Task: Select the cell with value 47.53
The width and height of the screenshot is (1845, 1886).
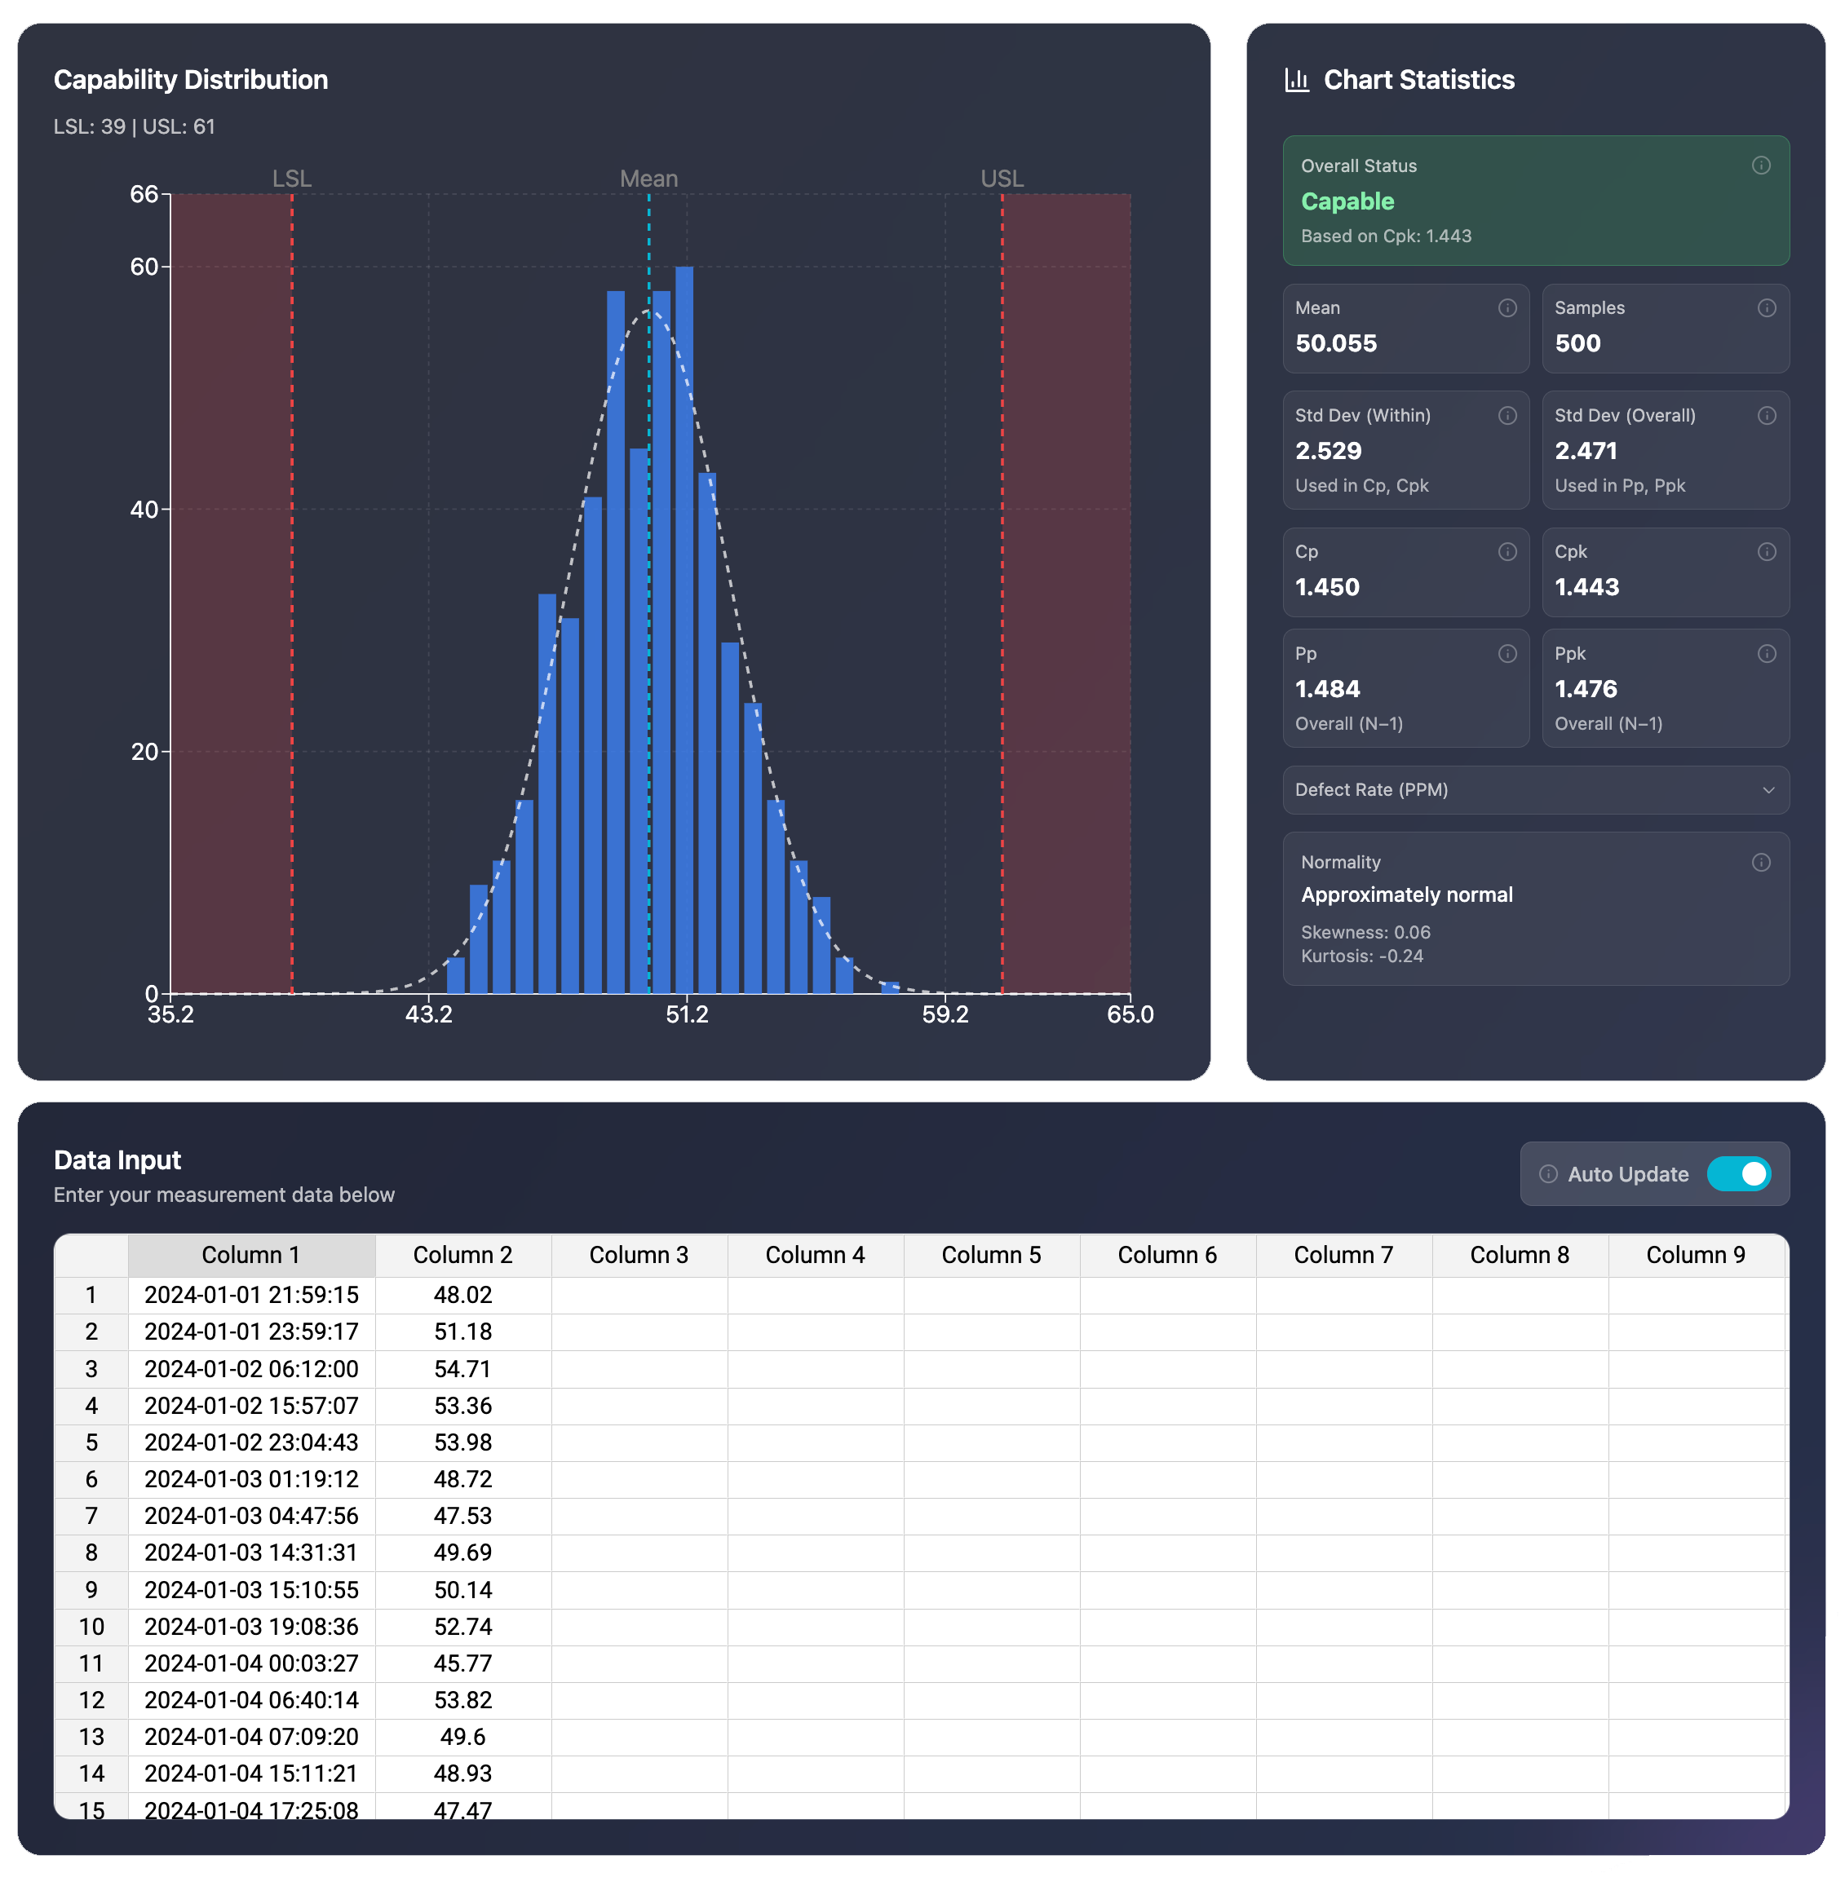Action: coord(463,1516)
